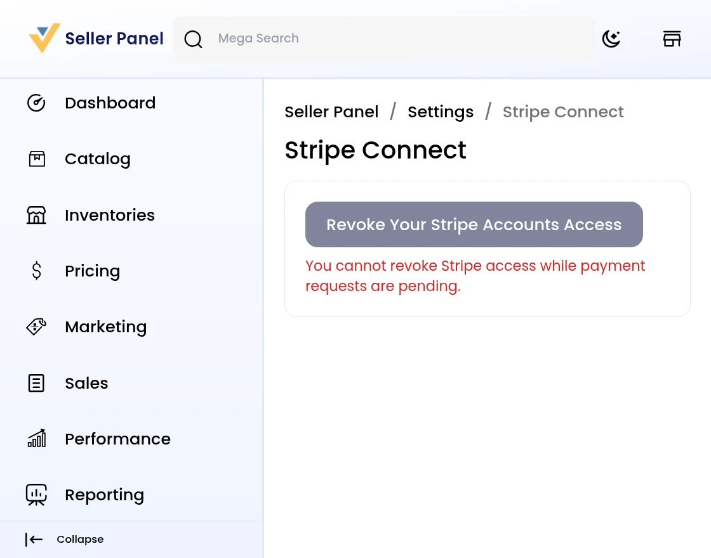Click the Sales document icon
The height and width of the screenshot is (558, 711).
[36, 383]
